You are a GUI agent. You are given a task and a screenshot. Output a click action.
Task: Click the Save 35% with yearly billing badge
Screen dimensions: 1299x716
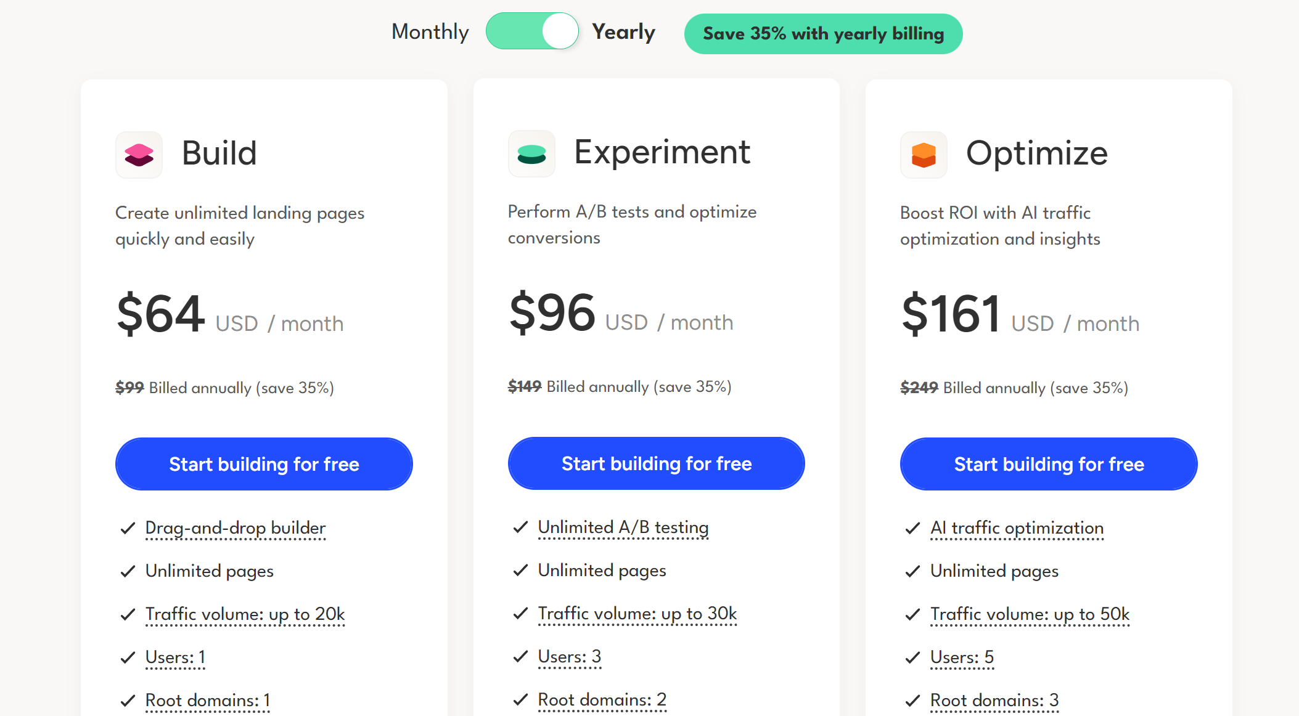[x=823, y=34]
